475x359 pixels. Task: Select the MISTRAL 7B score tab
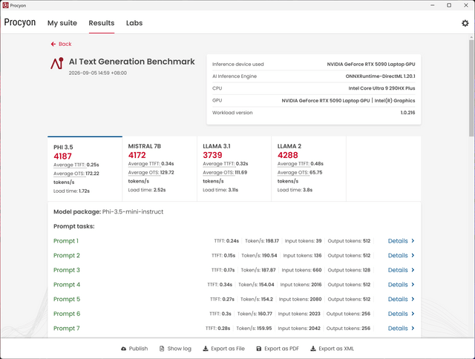coord(160,168)
